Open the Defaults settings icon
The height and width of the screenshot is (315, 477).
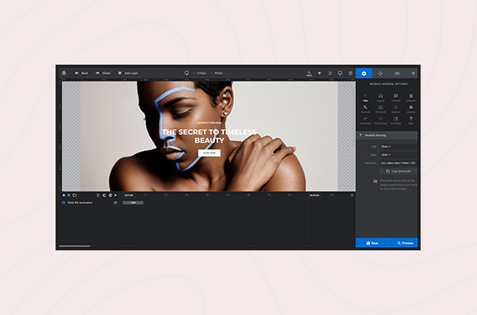tap(411, 98)
